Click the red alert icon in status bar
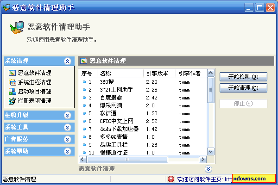 [x=171, y=179]
